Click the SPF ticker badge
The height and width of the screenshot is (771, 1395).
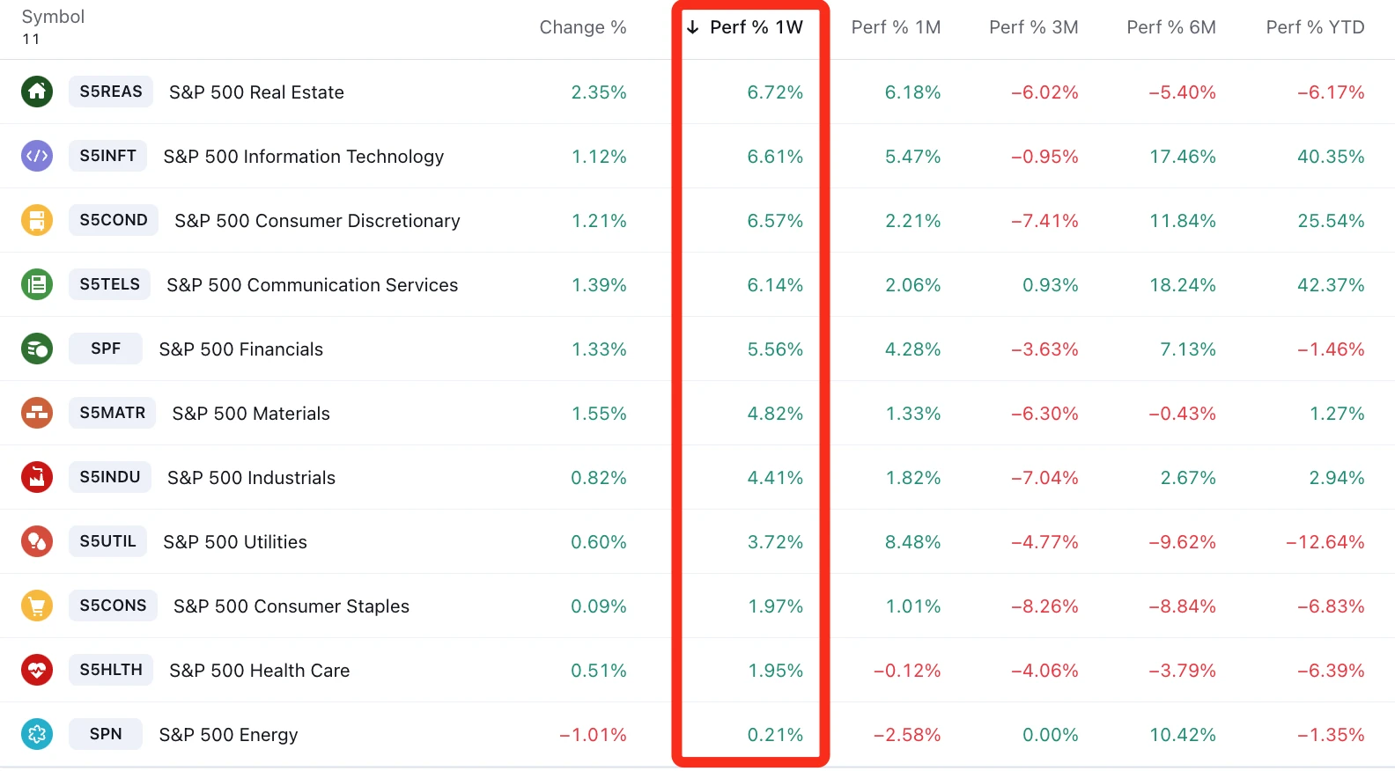[x=106, y=349]
